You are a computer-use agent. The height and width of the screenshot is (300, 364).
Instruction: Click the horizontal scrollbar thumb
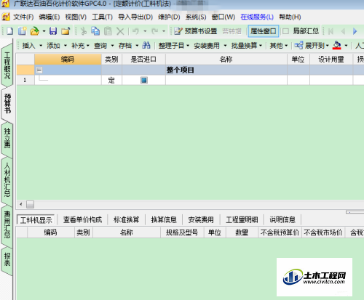(30, 204)
